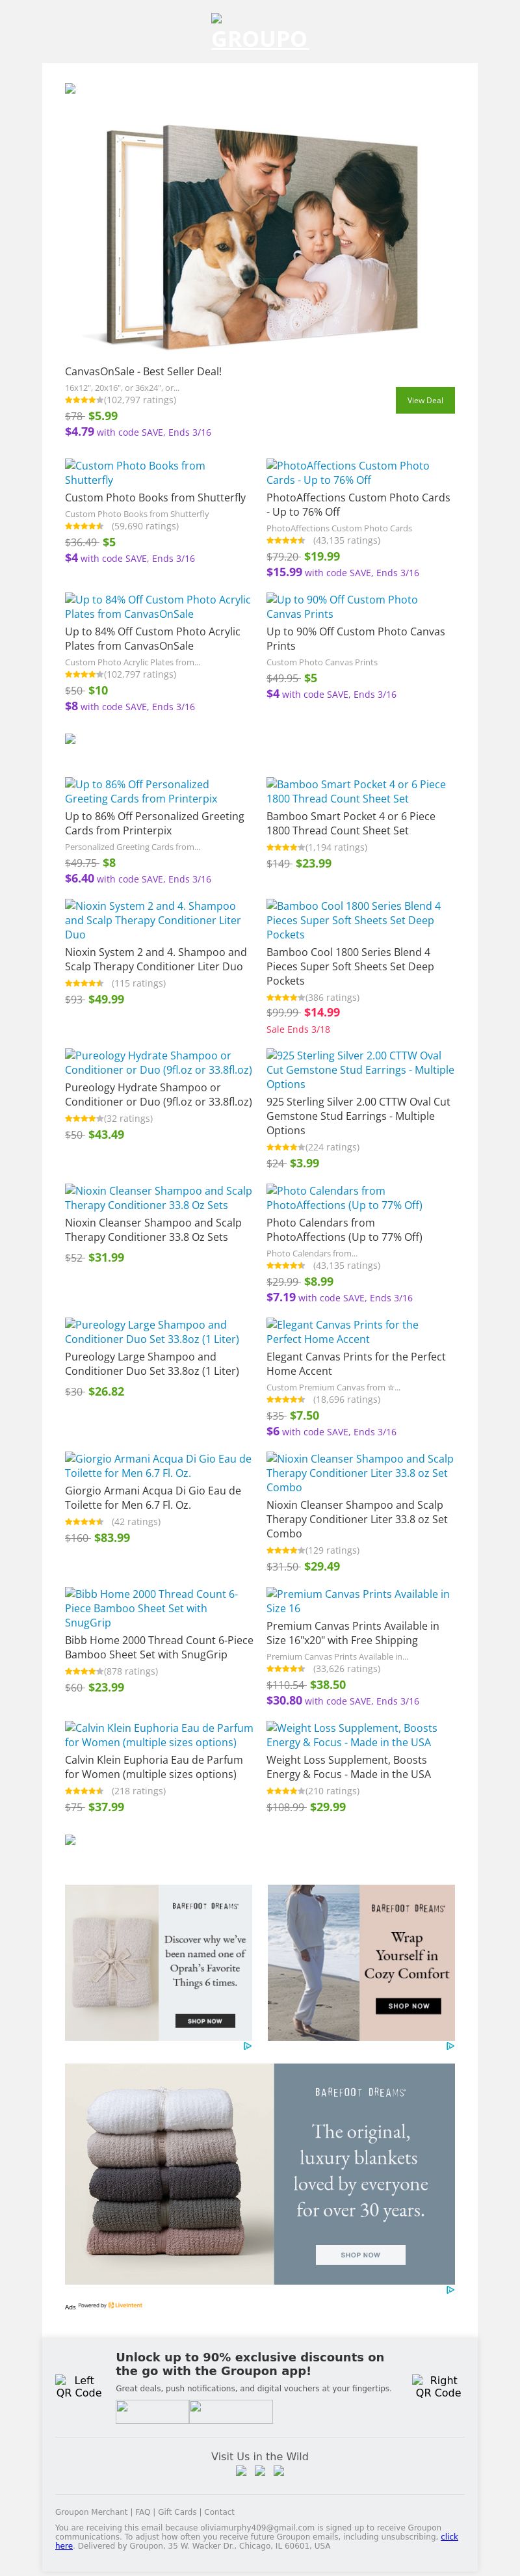Open the Custom Photo Books from Shutterfly link
This screenshot has height=2576, width=520.
(134, 472)
